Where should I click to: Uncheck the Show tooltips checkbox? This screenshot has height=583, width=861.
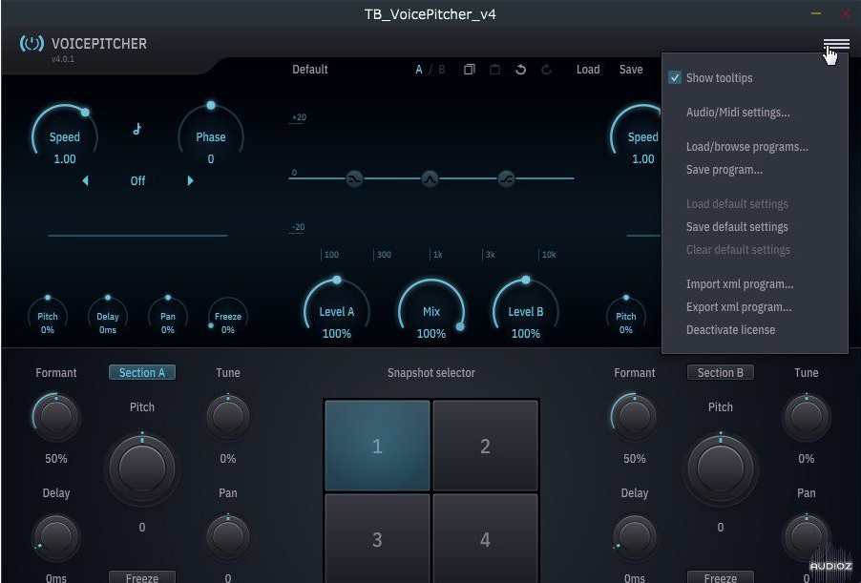pos(675,78)
